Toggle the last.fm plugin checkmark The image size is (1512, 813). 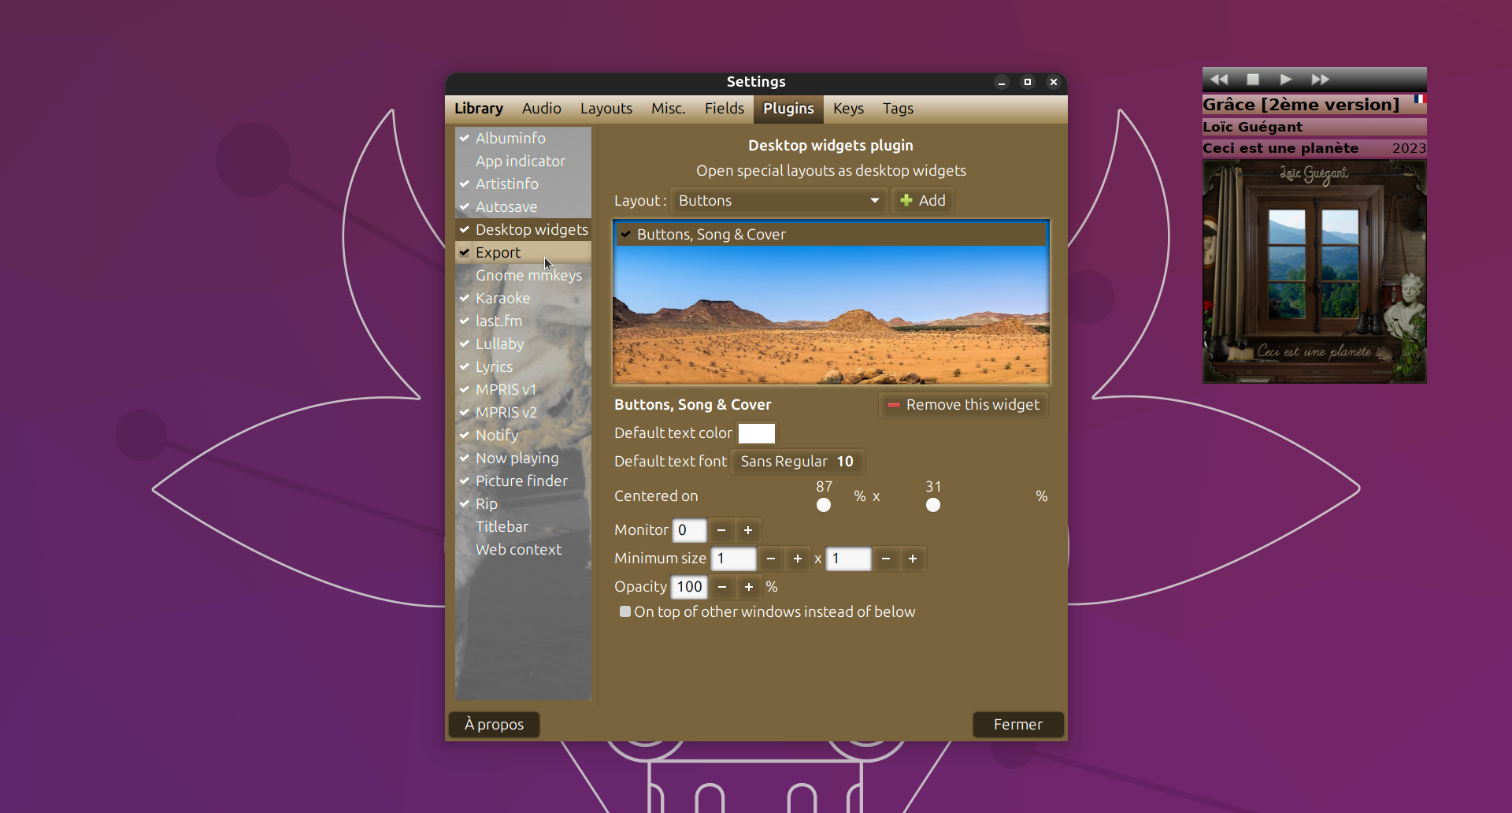point(465,321)
